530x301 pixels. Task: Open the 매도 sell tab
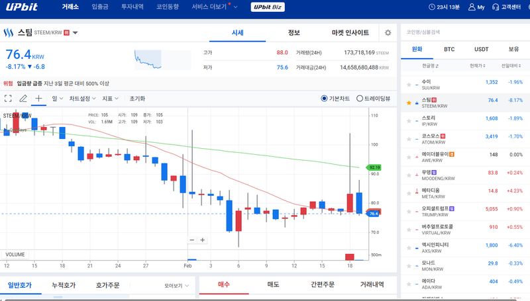[273, 285]
